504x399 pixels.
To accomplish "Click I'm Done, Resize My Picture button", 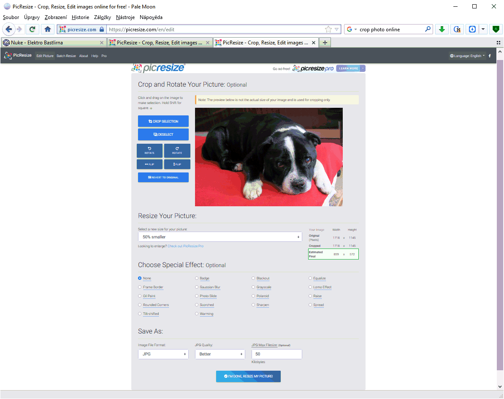I will point(248,376).
